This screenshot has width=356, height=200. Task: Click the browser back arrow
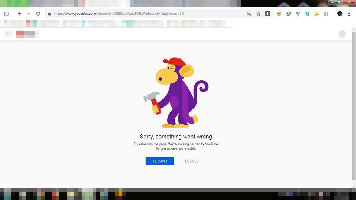tap(19, 14)
